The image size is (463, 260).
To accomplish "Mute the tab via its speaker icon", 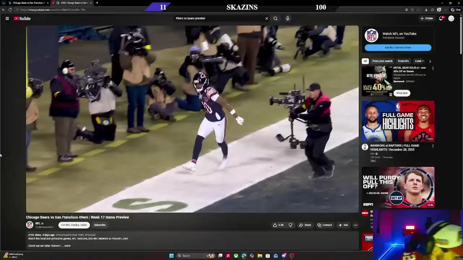I will click(58, 3).
